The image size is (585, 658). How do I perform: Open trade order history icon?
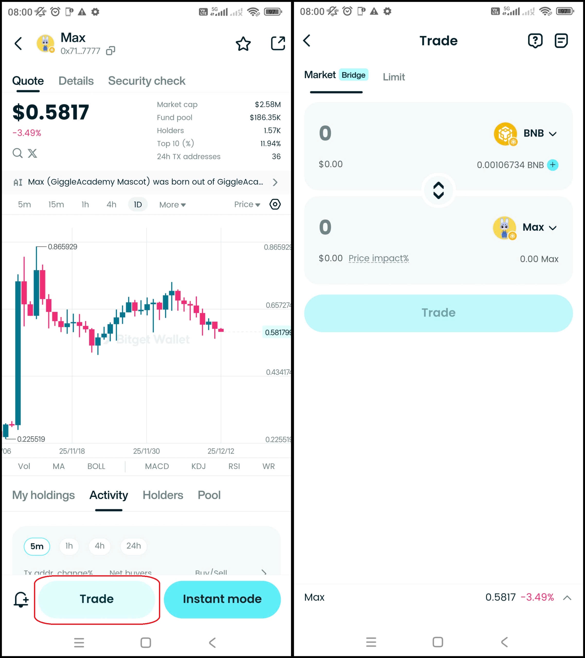tap(561, 41)
